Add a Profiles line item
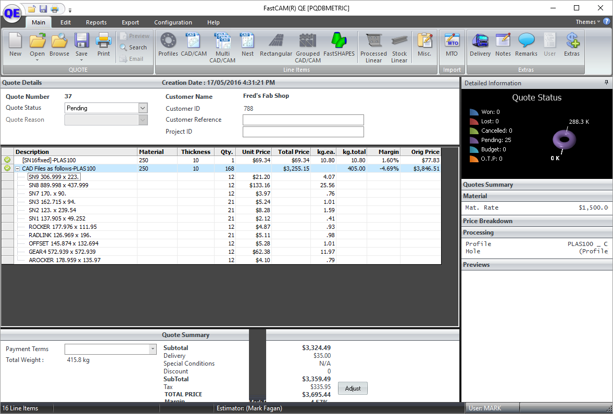Image resolution: width=613 pixels, height=414 pixels. [x=168, y=45]
